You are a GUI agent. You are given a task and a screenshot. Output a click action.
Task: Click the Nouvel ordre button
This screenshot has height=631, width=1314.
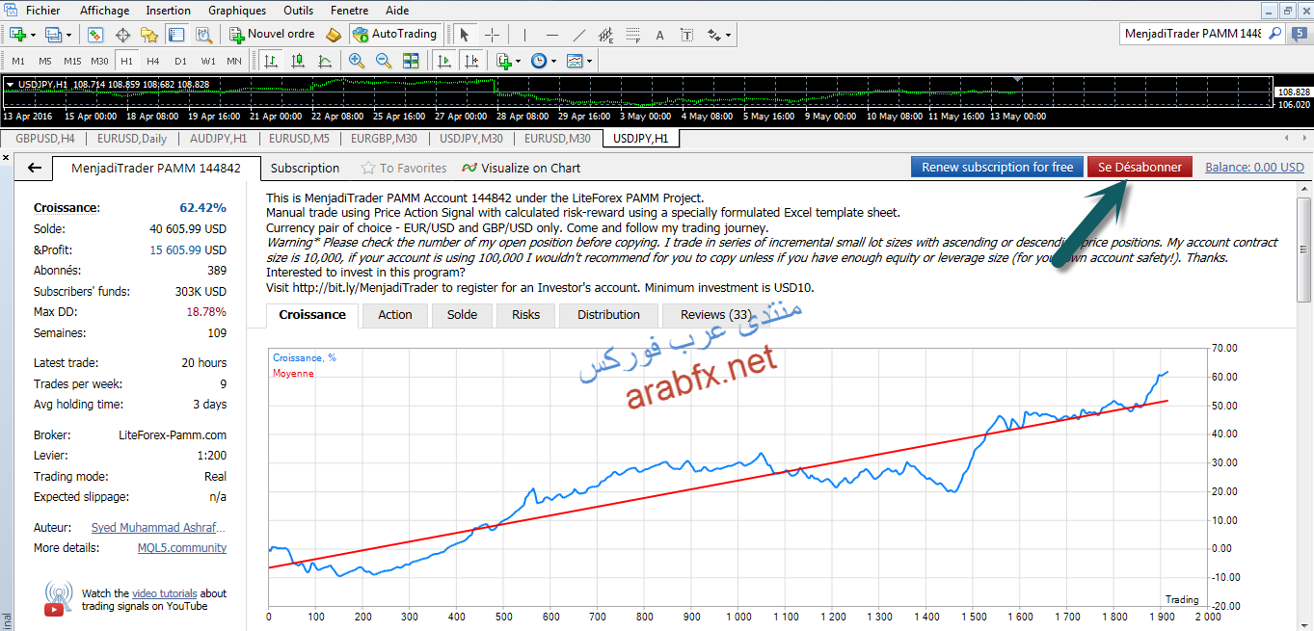[x=273, y=35]
